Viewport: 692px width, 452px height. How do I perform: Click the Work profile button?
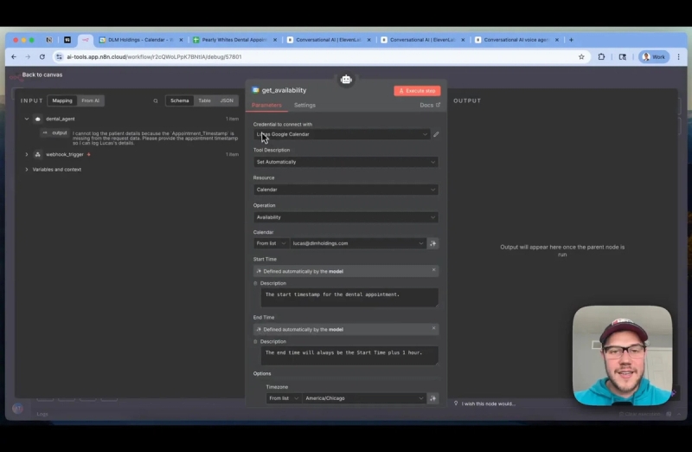tap(654, 57)
